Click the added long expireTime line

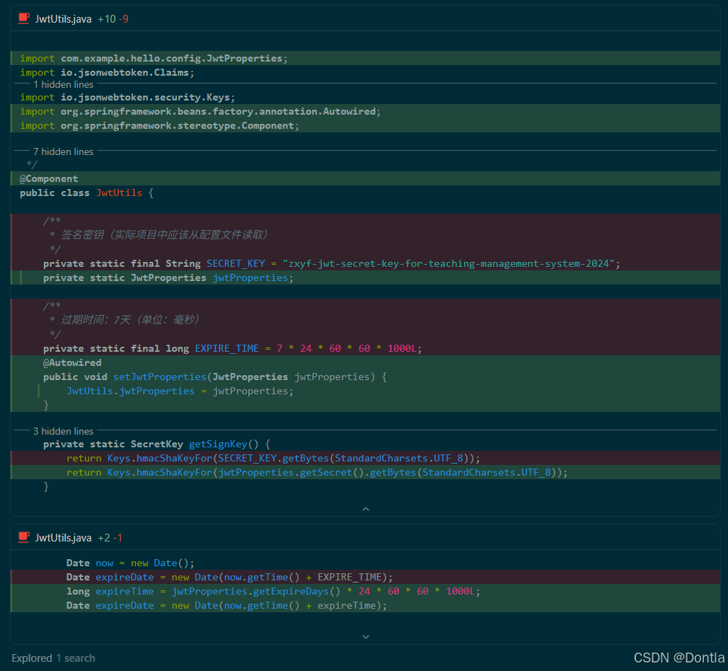[x=365, y=591]
